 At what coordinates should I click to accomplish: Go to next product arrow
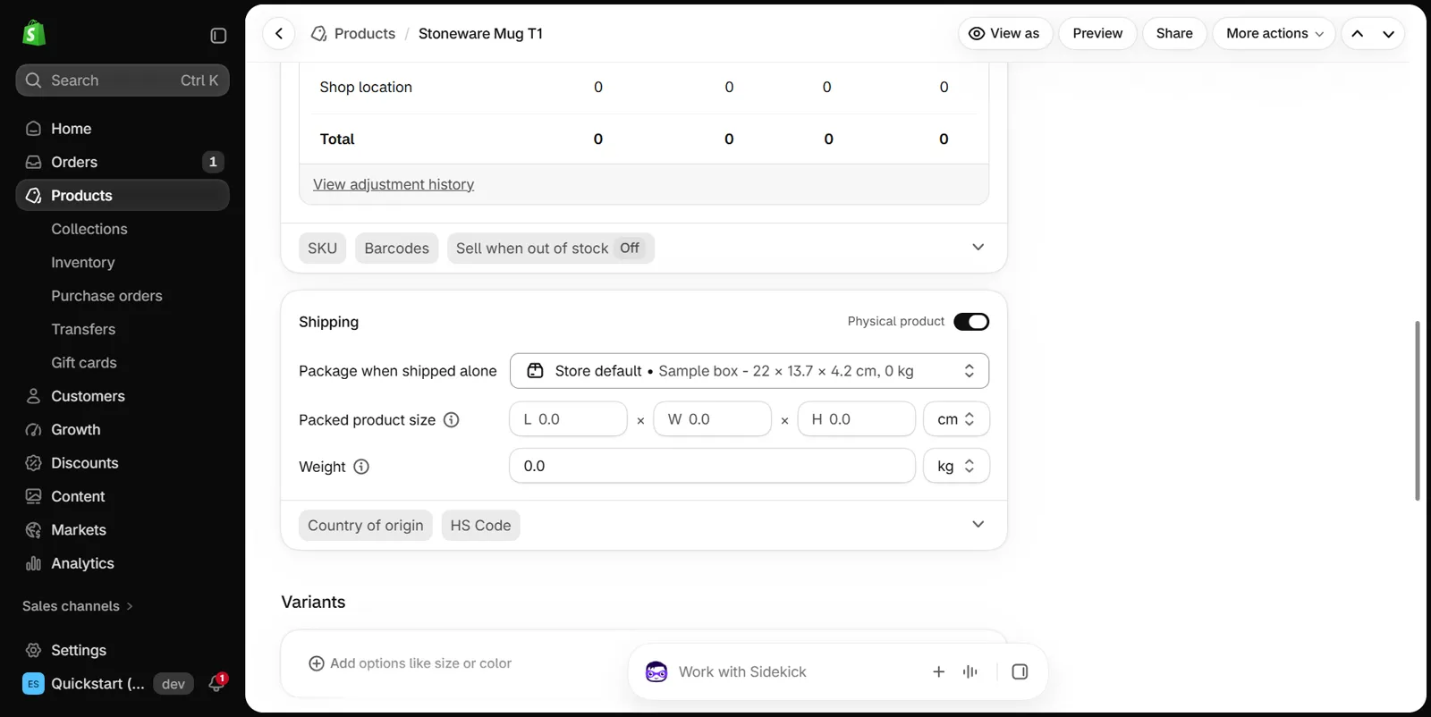click(x=1388, y=34)
